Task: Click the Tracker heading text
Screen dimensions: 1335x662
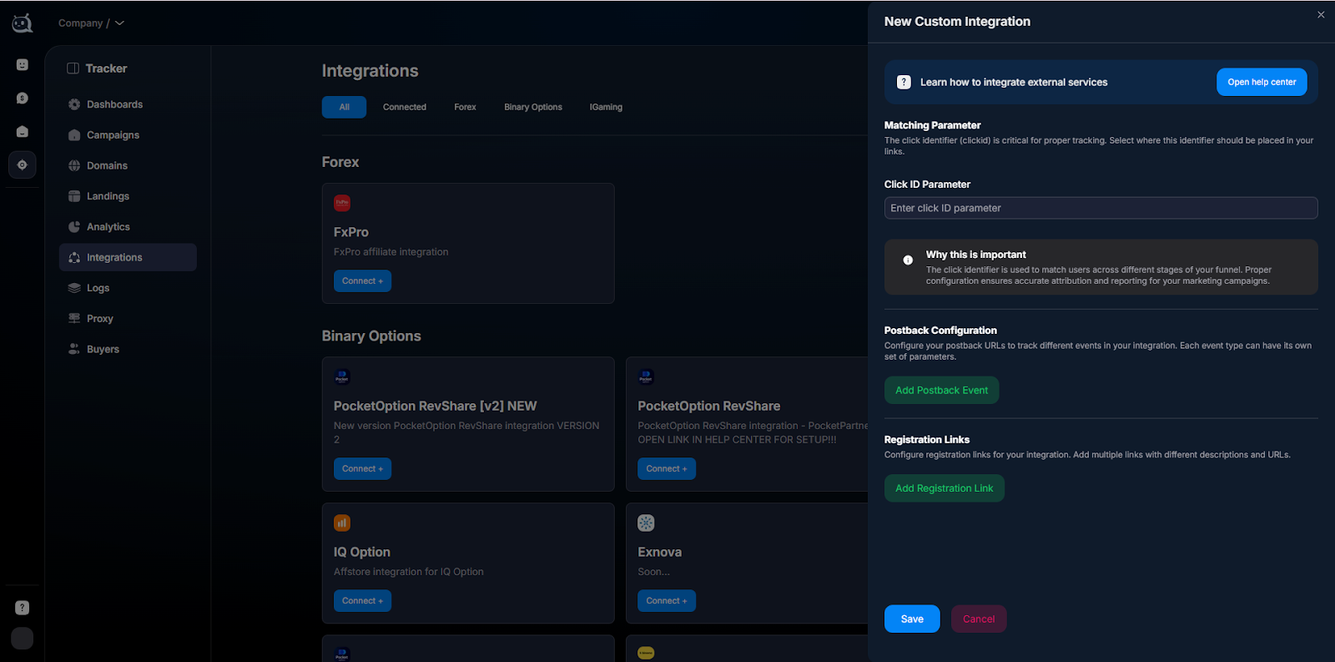Action: (106, 68)
